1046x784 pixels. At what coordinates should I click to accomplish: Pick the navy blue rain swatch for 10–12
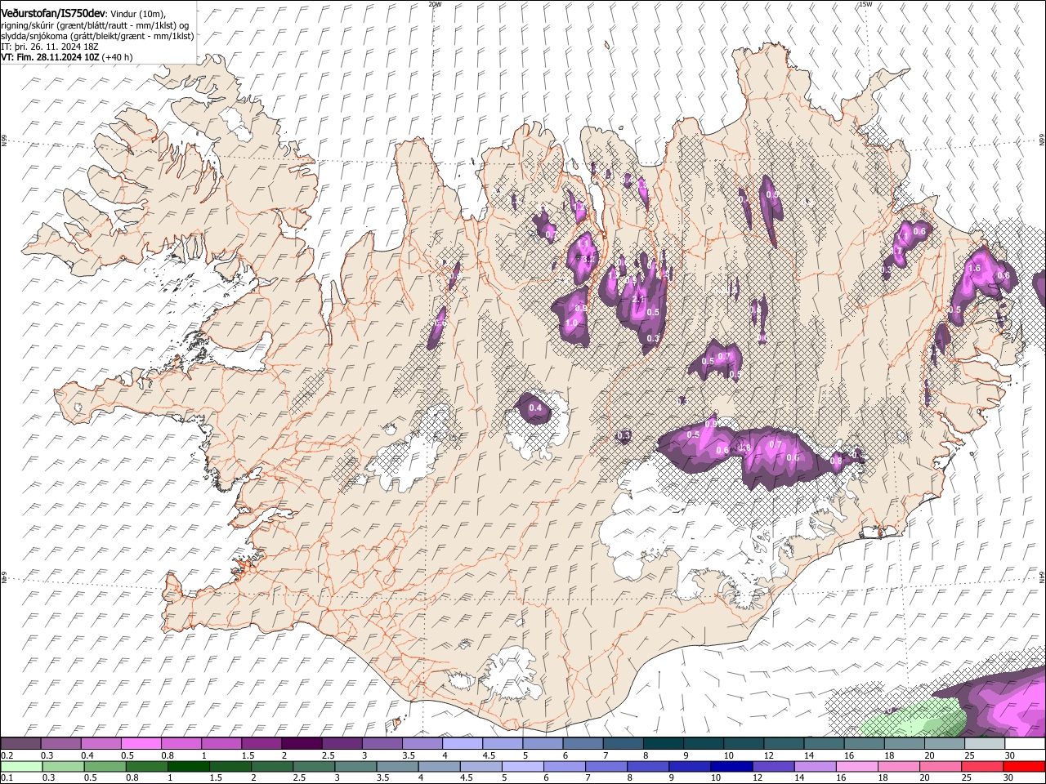[731, 766]
